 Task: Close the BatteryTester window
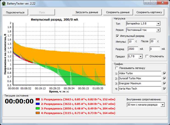(x=163, y=2)
